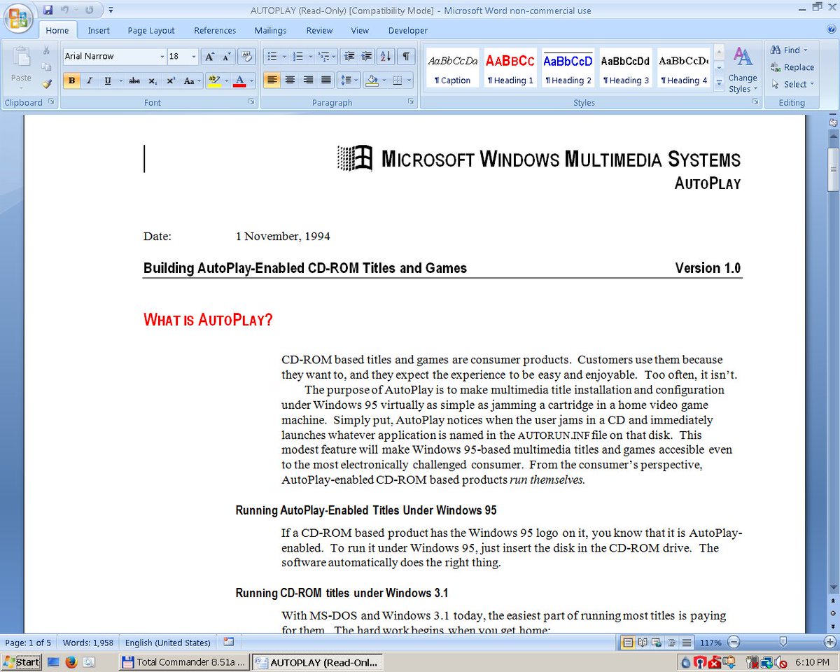The image size is (840, 672).
Task: Activate the Format Painter brush
Action: (x=46, y=84)
